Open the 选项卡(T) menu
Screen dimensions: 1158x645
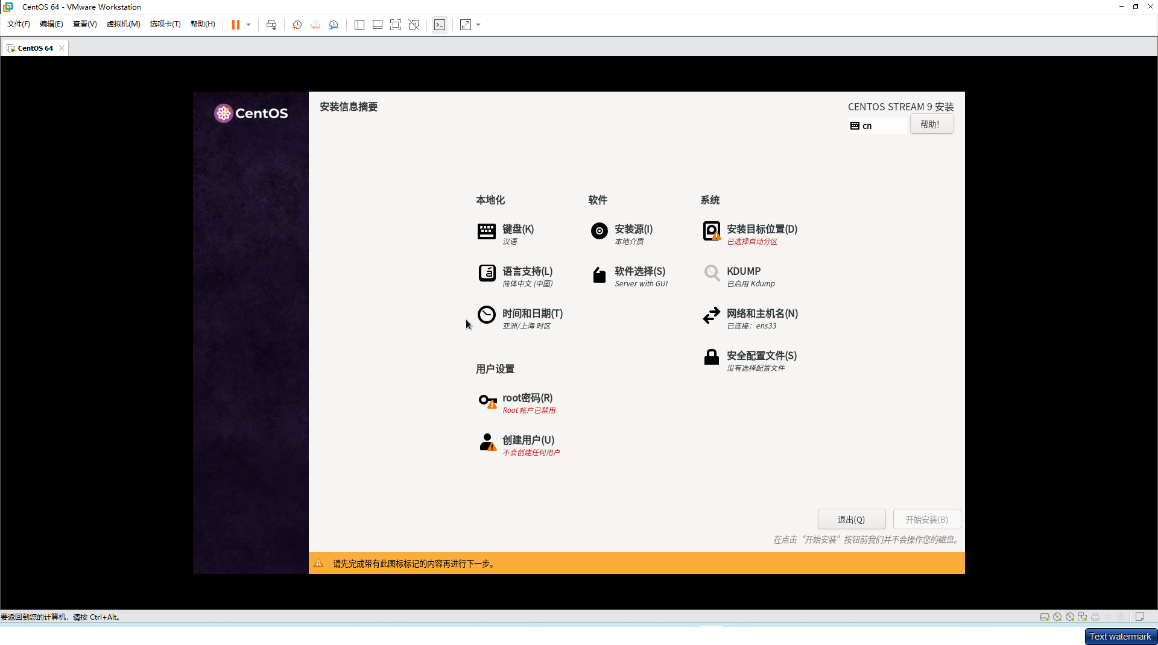click(165, 24)
